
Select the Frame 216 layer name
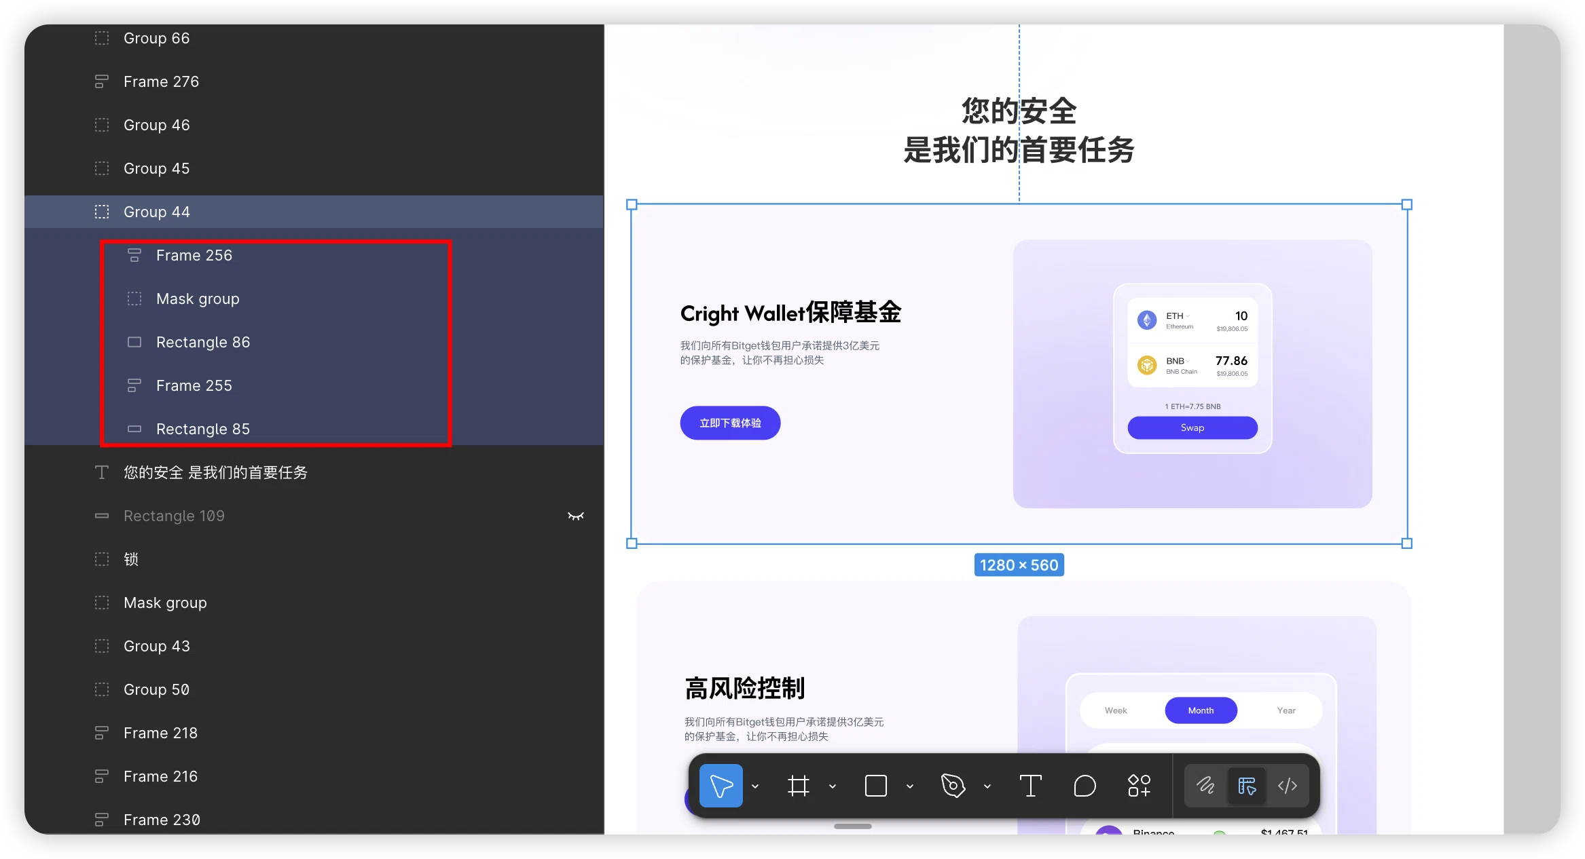[x=161, y=776]
